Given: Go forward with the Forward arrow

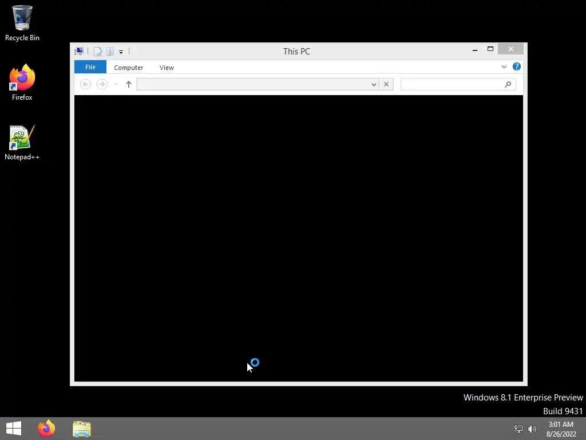Looking at the screenshot, I should 102,84.
